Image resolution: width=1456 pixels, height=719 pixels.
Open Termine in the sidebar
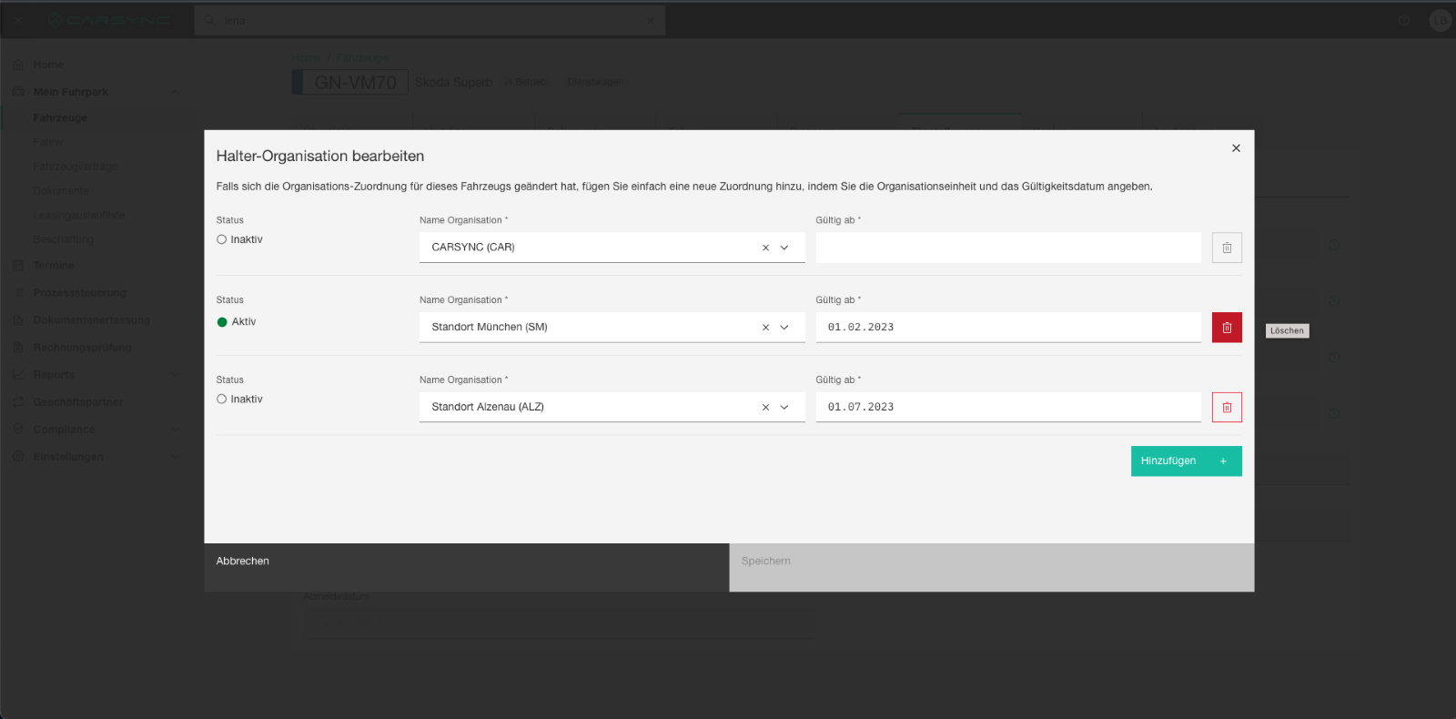pyautogui.click(x=54, y=266)
